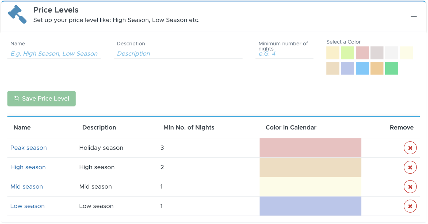
Task: Remove the Peak season price level
Action: click(410, 148)
